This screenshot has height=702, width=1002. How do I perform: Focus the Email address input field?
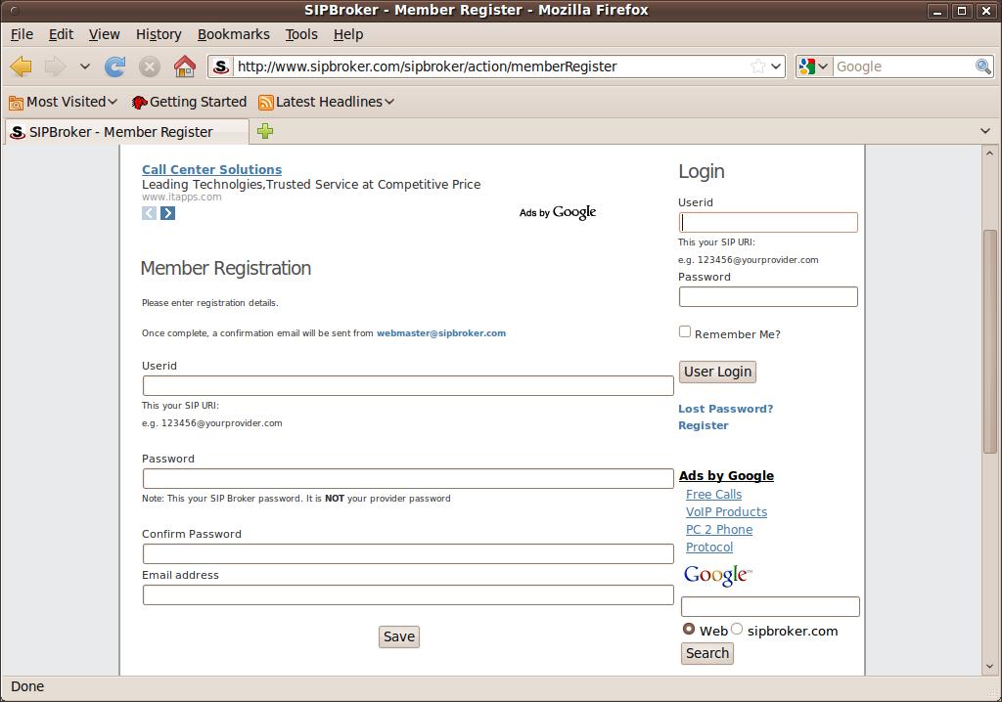coord(408,594)
